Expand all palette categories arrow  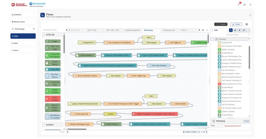(63, 132)
